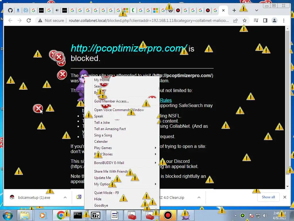Switch to the green C icon tab
The image size is (294, 221).
(x=133, y=11)
